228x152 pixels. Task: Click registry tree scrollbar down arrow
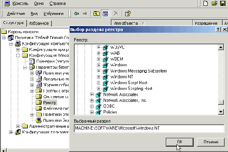click(x=221, y=112)
